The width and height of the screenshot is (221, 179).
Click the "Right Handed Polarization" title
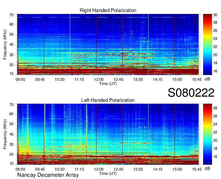pyautogui.click(x=108, y=10)
